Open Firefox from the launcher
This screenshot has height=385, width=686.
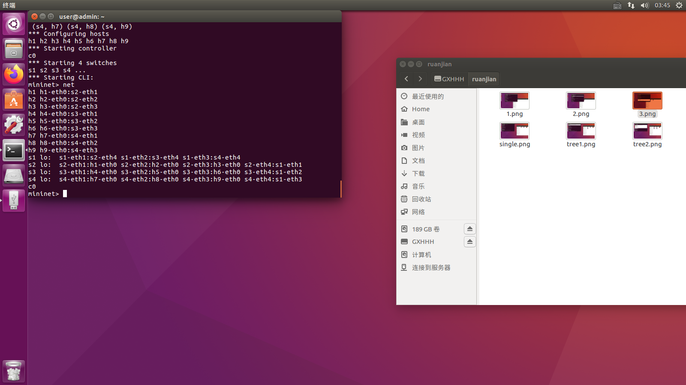[x=14, y=74]
